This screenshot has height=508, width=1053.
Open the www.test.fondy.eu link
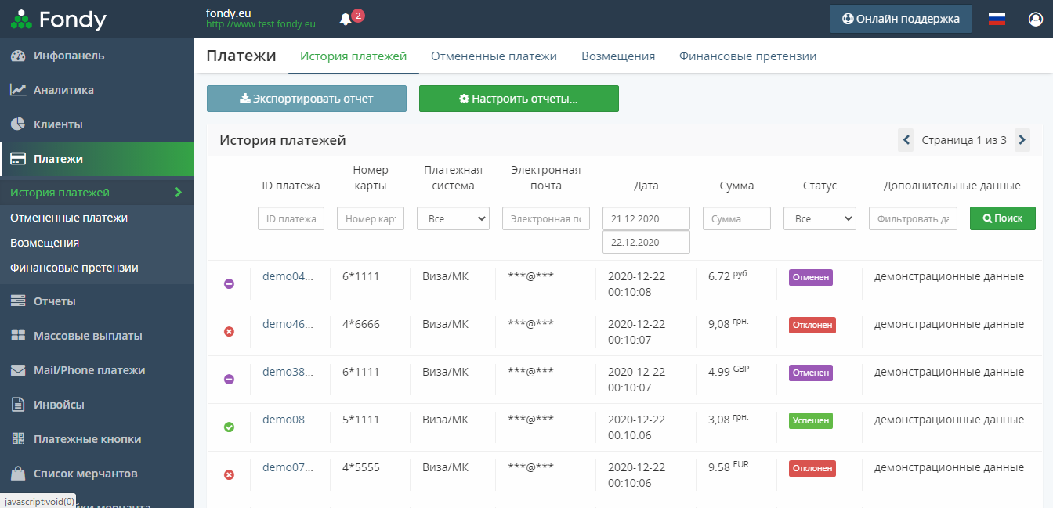pyautogui.click(x=261, y=24)
